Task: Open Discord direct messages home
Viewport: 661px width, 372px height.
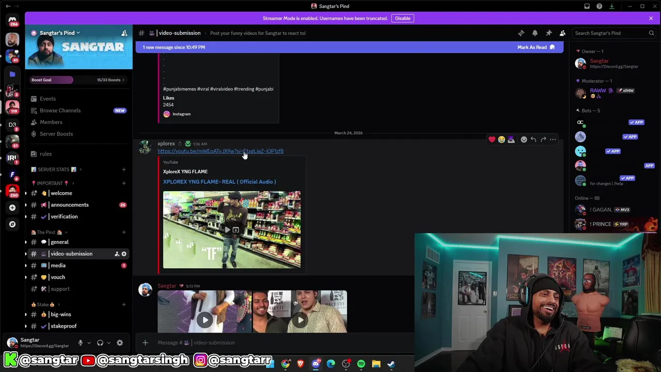Action: [x=12, y=21]
